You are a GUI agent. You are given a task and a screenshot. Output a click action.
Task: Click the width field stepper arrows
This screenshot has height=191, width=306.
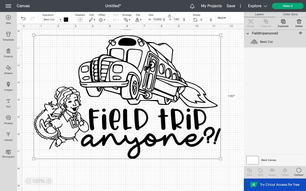pyautogui.click(x=164, y=20)
